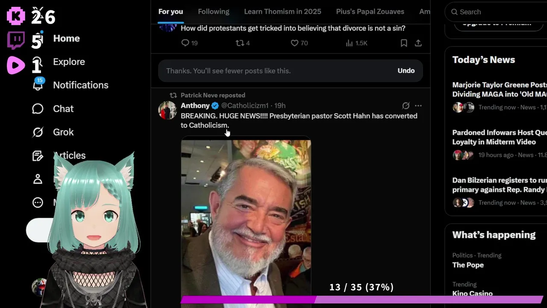Image resolution: width=547 pixels, height=308 pixels.
Task: Repost the divorce post with 4 reposts
Action: (x=240, y=43)
